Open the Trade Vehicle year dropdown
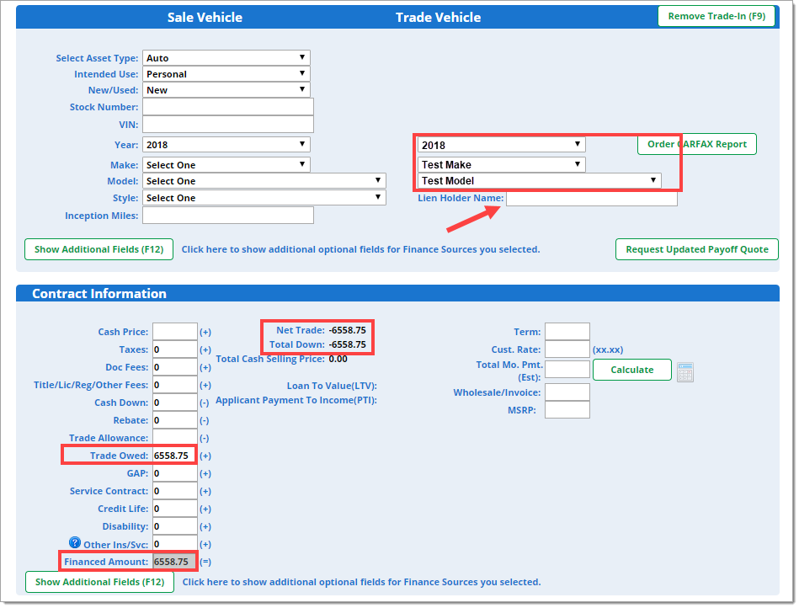 (x=501, y=145)
